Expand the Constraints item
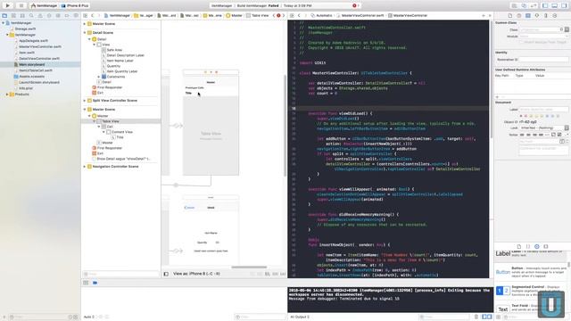 (x=99, y=77)
